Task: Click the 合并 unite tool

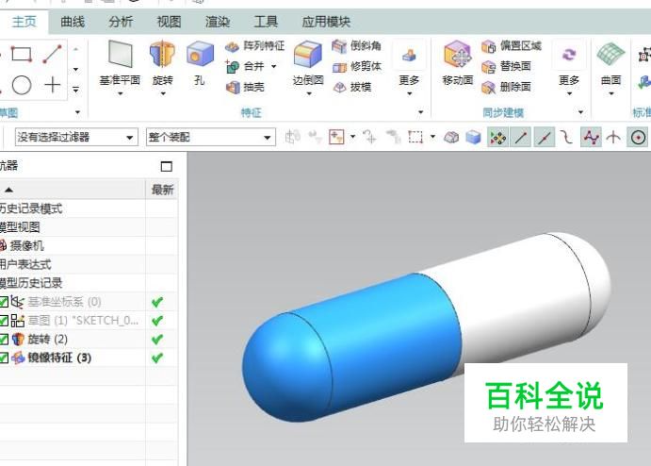Action: coord(245,66)
